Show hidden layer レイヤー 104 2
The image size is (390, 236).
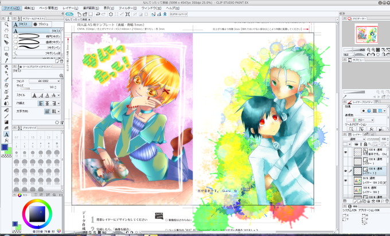point(345,190)
